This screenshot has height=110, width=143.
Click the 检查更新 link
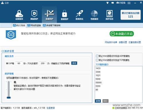click(x=51, y=108)
